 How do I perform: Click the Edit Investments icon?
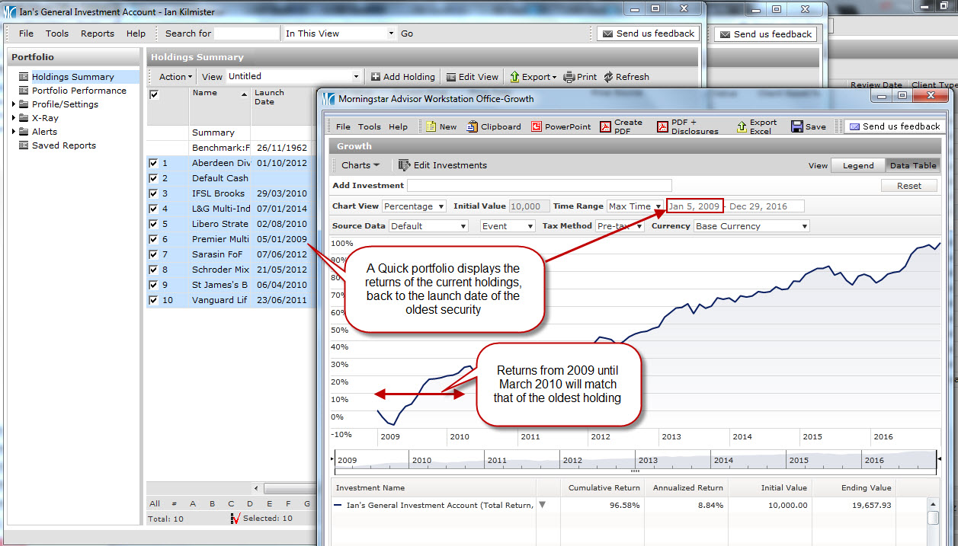[x=404, y=165]
